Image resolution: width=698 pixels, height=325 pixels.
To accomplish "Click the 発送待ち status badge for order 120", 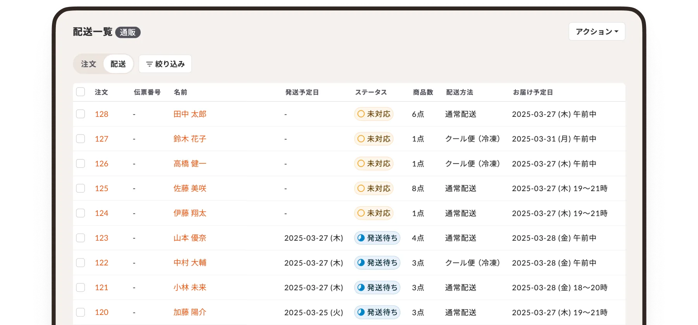I will coord(377,312).
